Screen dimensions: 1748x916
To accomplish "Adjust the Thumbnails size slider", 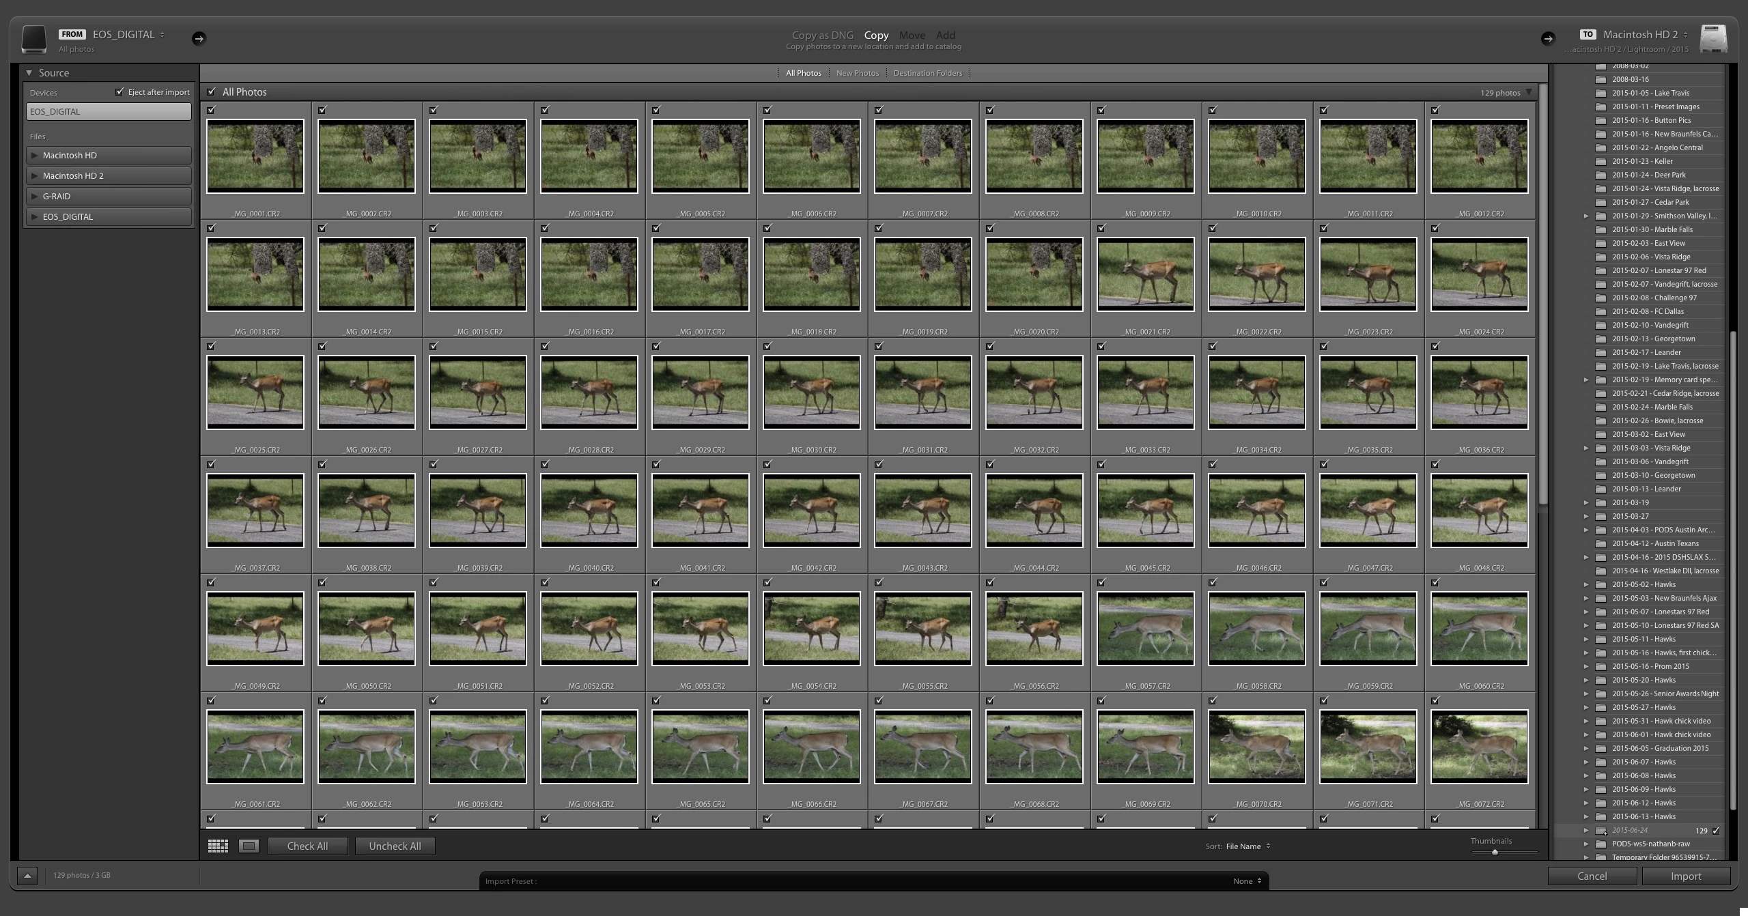I will [1495, 852].
